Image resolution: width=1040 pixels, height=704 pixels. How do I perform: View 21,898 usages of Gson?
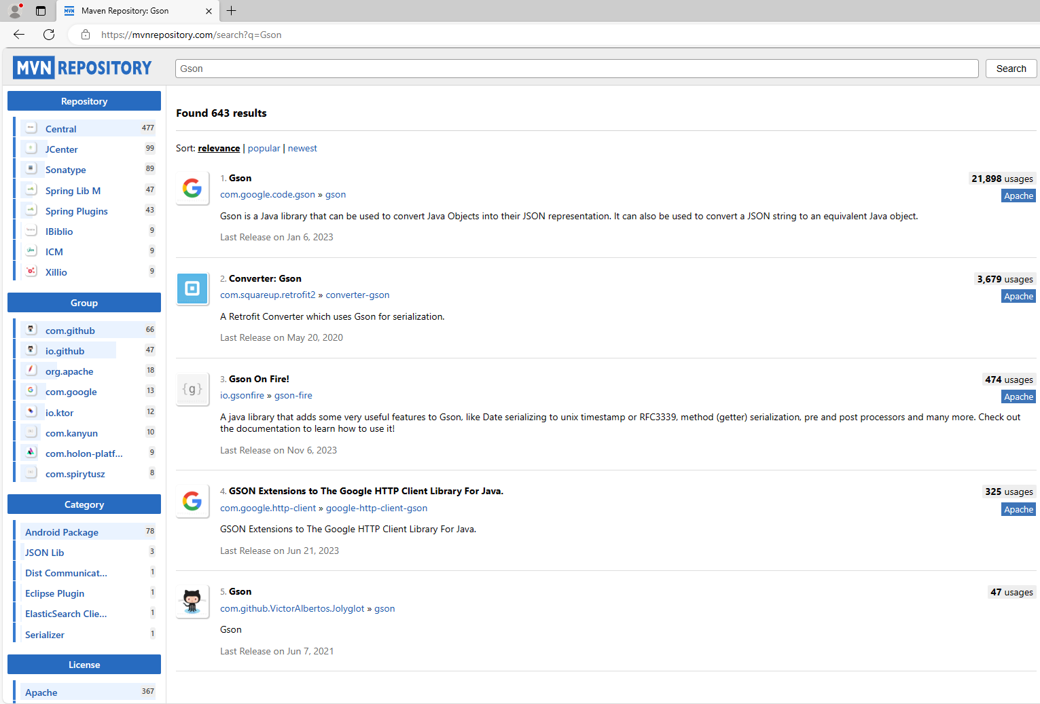pos(1002,179)
